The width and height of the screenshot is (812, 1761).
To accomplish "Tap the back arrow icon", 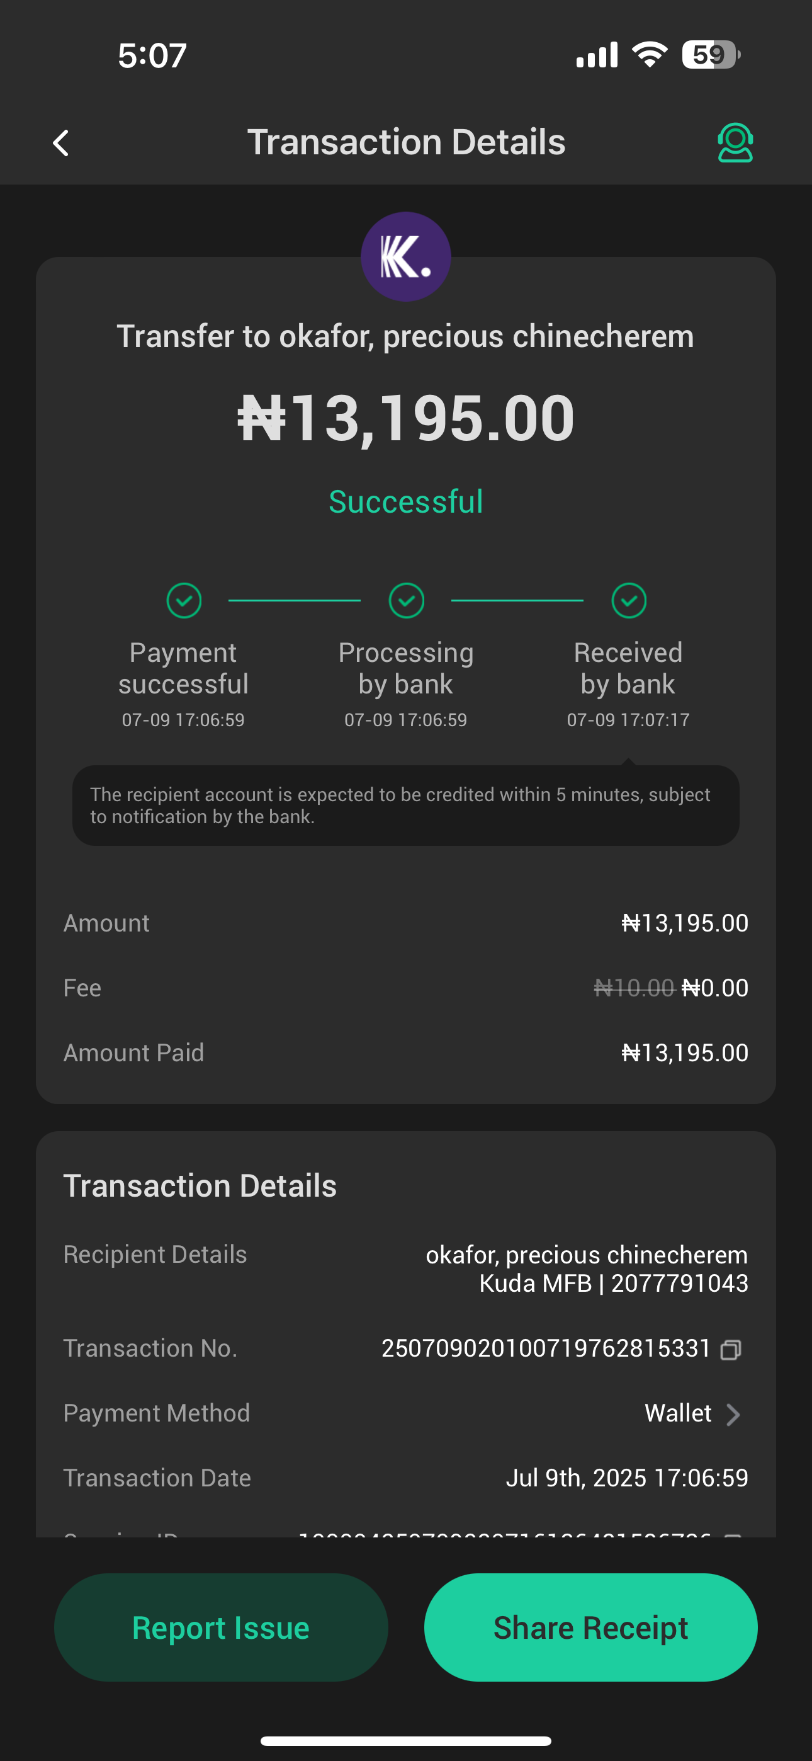I will [x=61, y=143].
